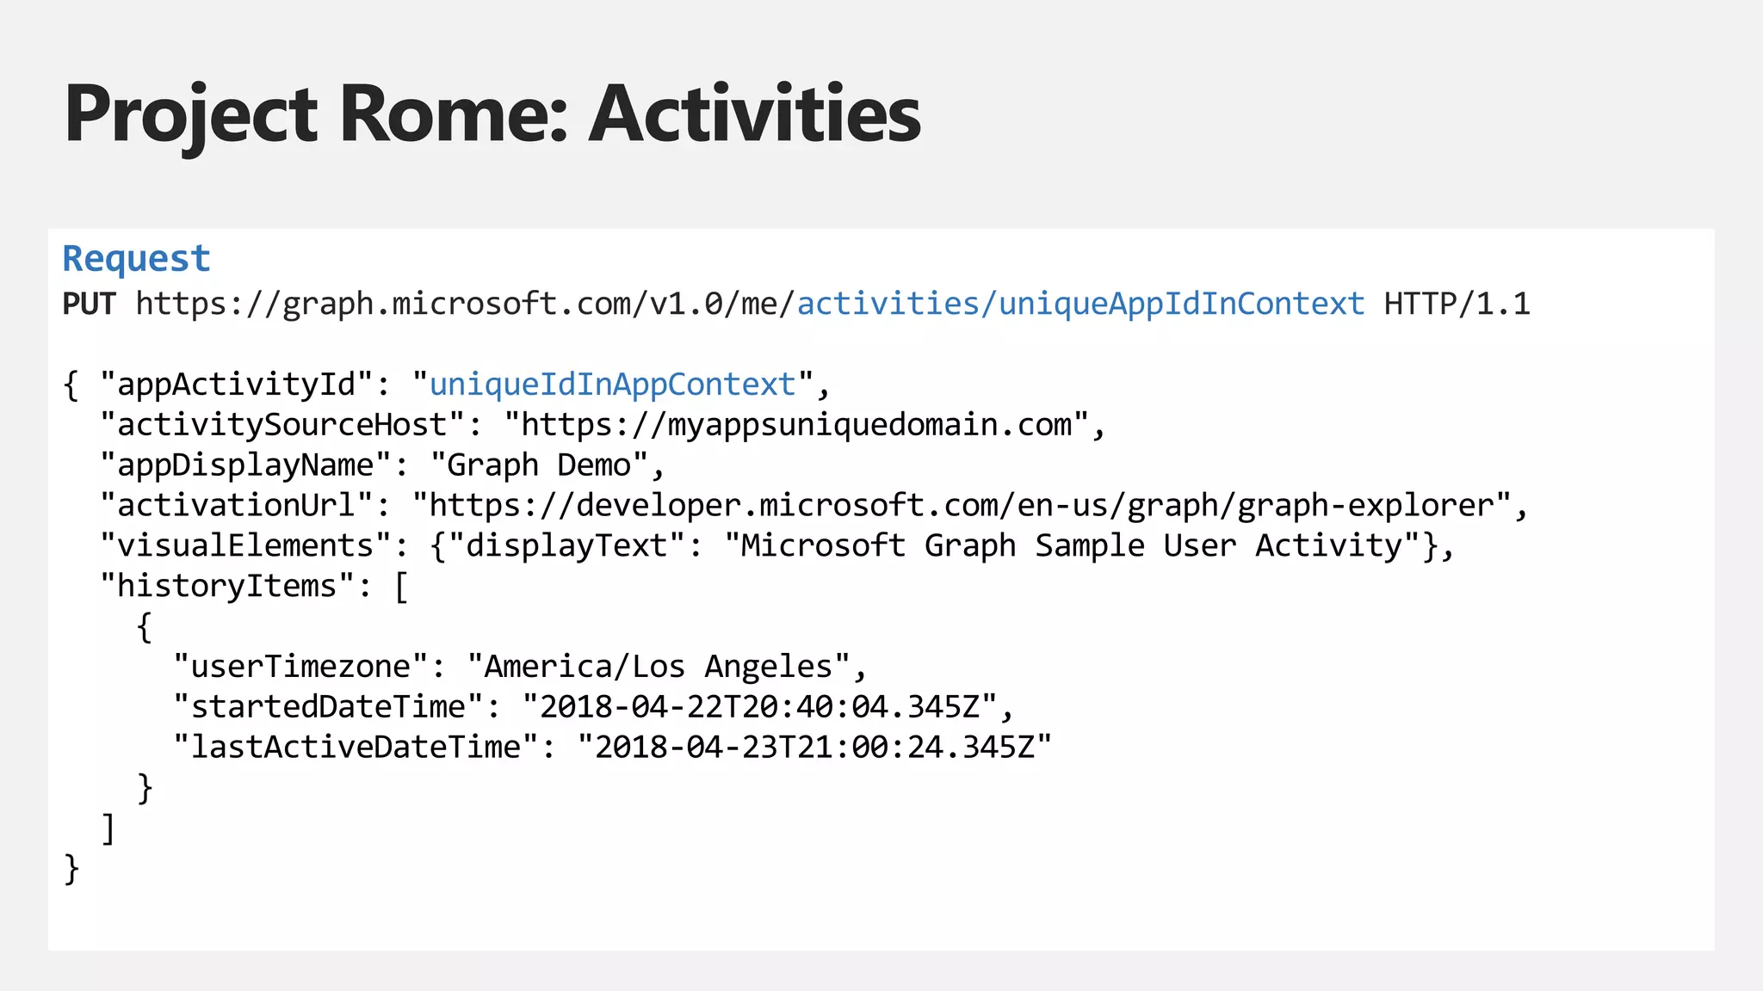Click the '2018-04-22T20:40:04.345Z' timestamp
This screenshot has width=1763, height=991.
[759, 707]
